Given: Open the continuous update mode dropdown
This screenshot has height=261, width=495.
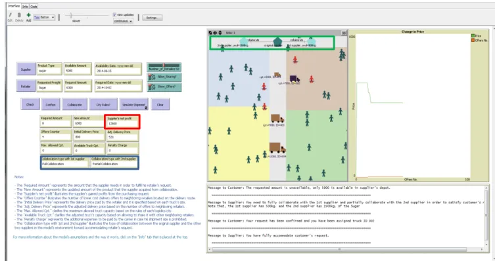Looking at the screenshot, I should 123,21.
